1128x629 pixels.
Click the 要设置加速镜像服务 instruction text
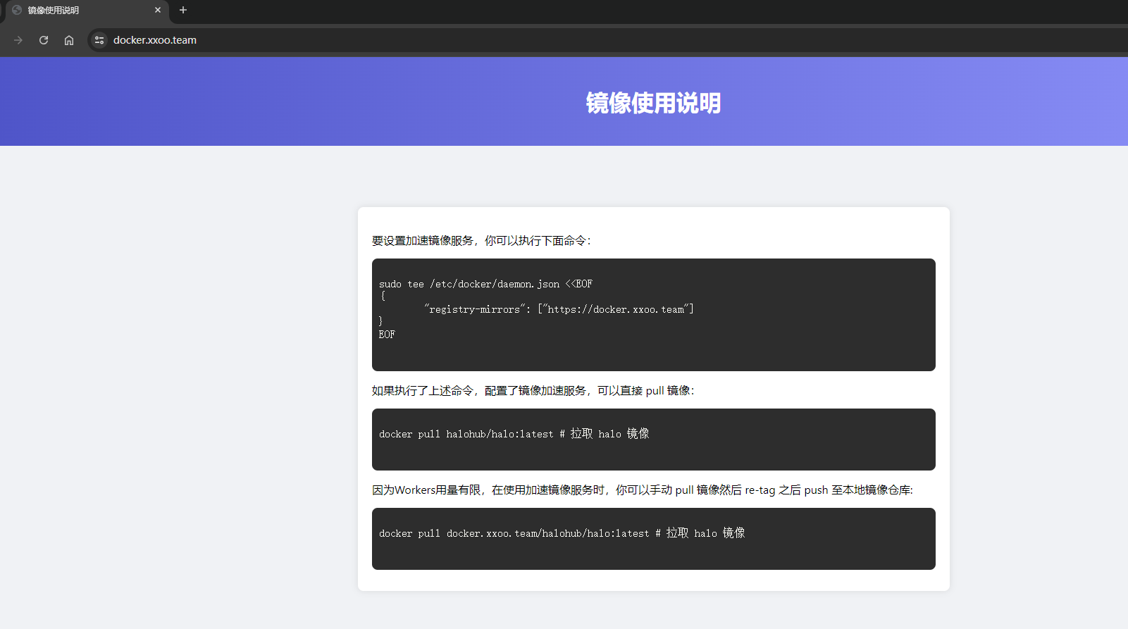coord(481,241)
